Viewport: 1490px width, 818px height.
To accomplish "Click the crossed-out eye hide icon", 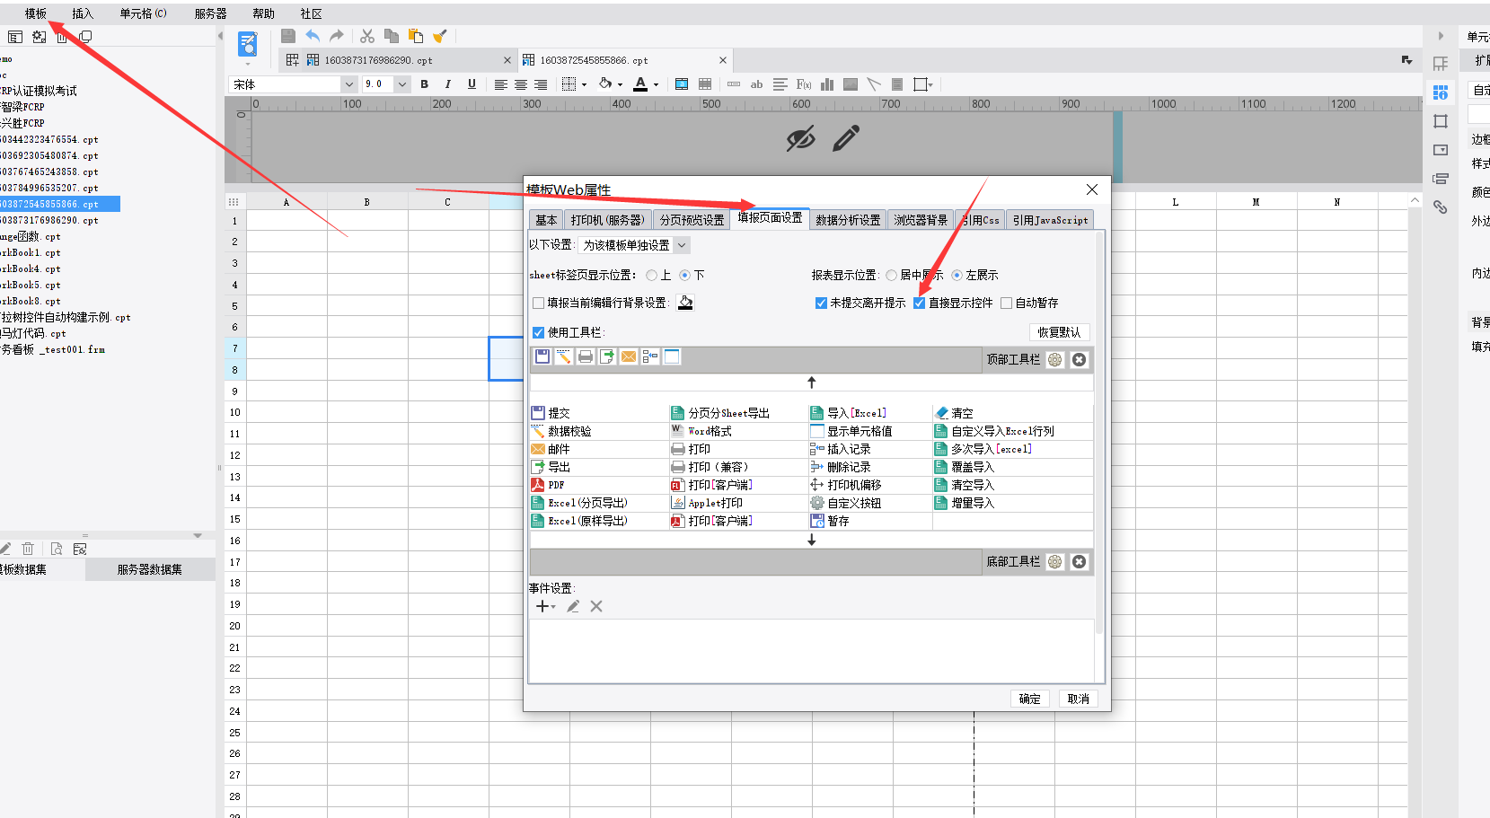I will point(800,138).
